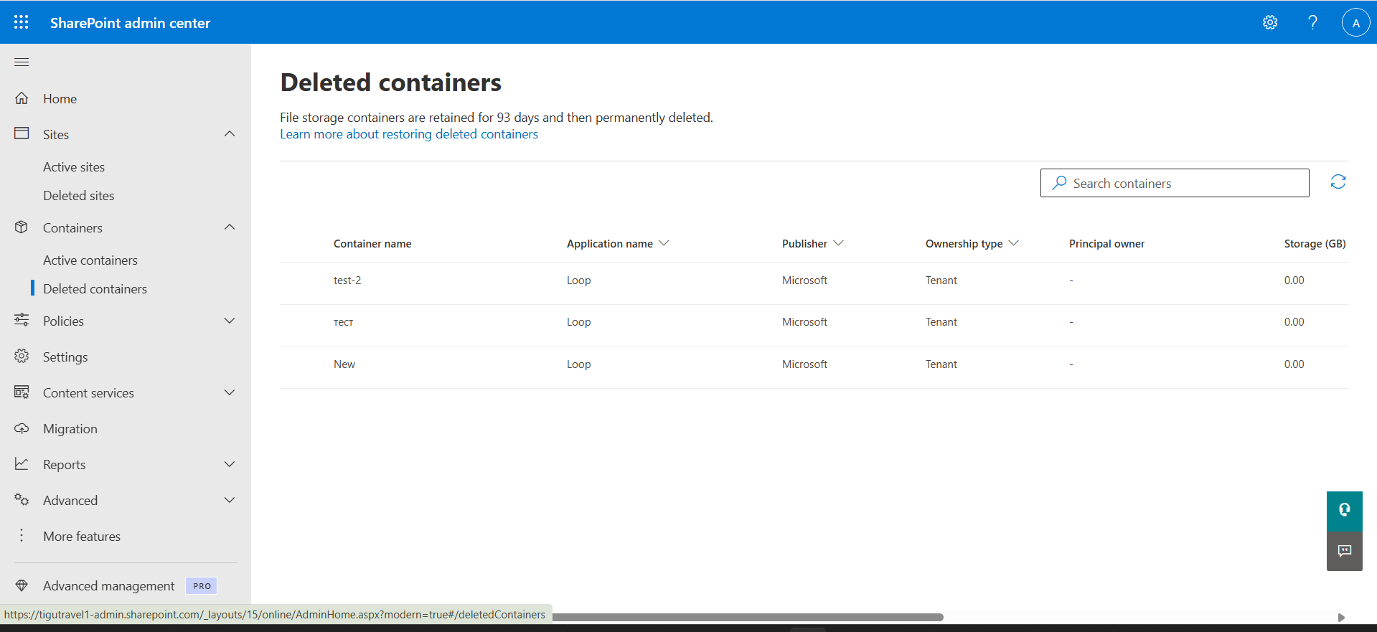1377x632 pixels.
Task: Open Publisher column filter dropdown
Action: click(x=838, y=243)
